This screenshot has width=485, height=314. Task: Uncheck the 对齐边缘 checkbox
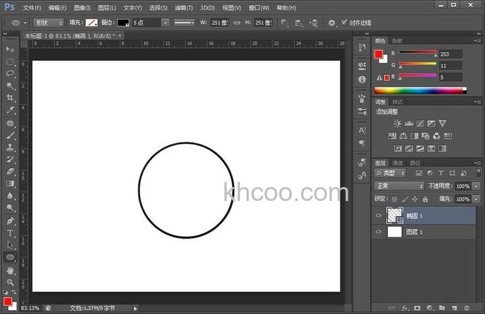344,22
